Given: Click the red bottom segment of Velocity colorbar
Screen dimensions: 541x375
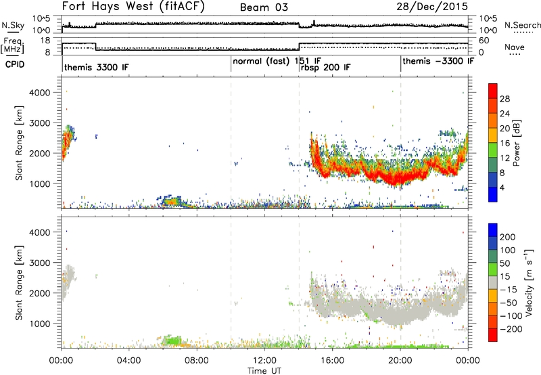Looking at the screenshot, I should (493, 335).
